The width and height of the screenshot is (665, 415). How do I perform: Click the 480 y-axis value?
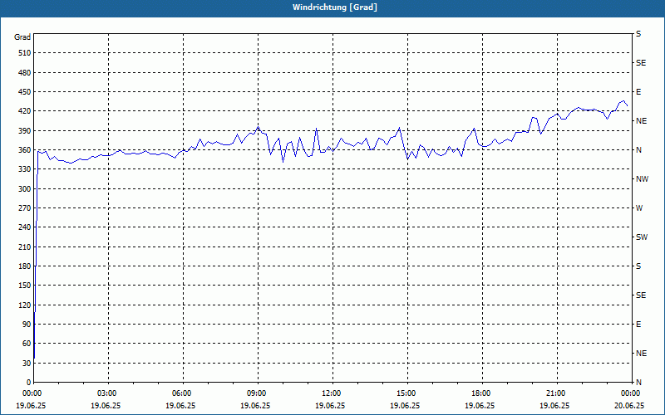(x=25, y=72)
